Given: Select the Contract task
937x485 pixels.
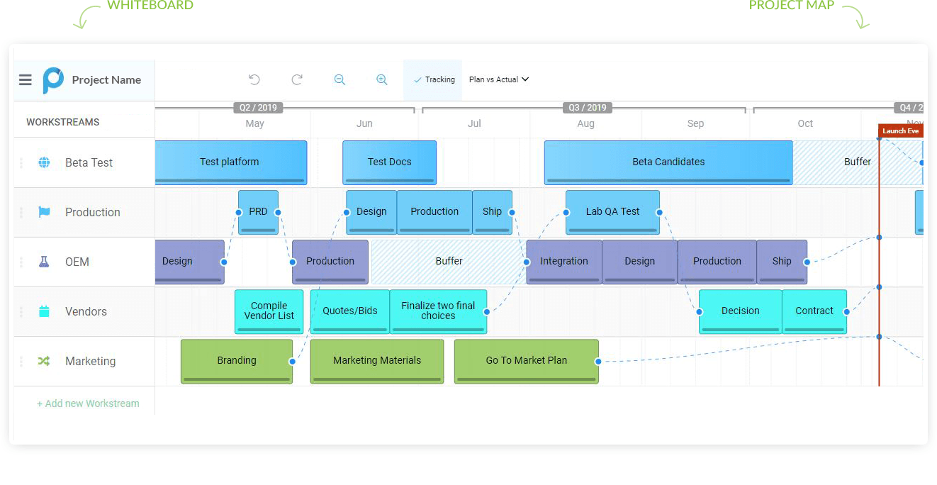Looking at the screenshot, I should pyautogui.click(x=814, y=311).
